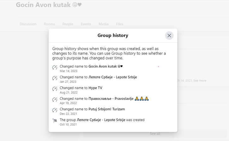Go to the People tab
229x141 pixels.
click(x=68, y=24)
